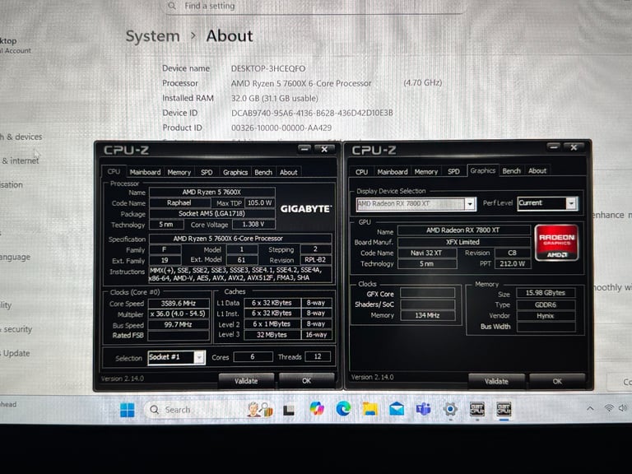Click the Multiplier x 36.0 value
Screen dimensions: 632x474
[179, 314]
